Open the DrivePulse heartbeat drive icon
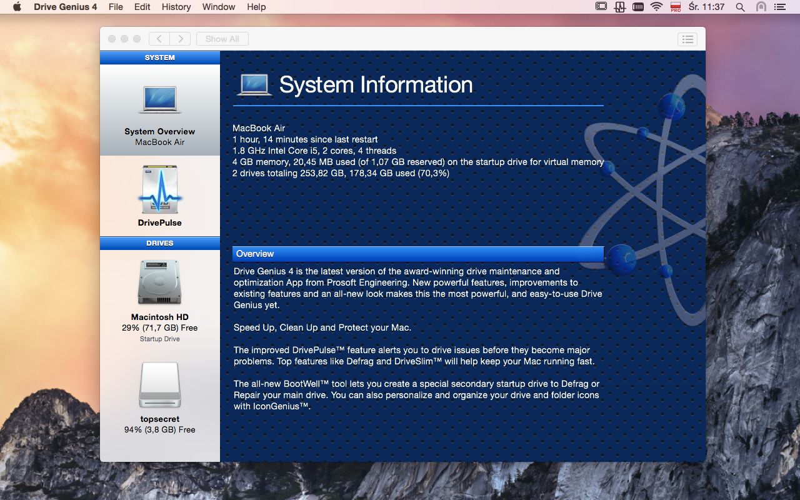This screenshot has width=800, height=500. [x=160, y=190]
